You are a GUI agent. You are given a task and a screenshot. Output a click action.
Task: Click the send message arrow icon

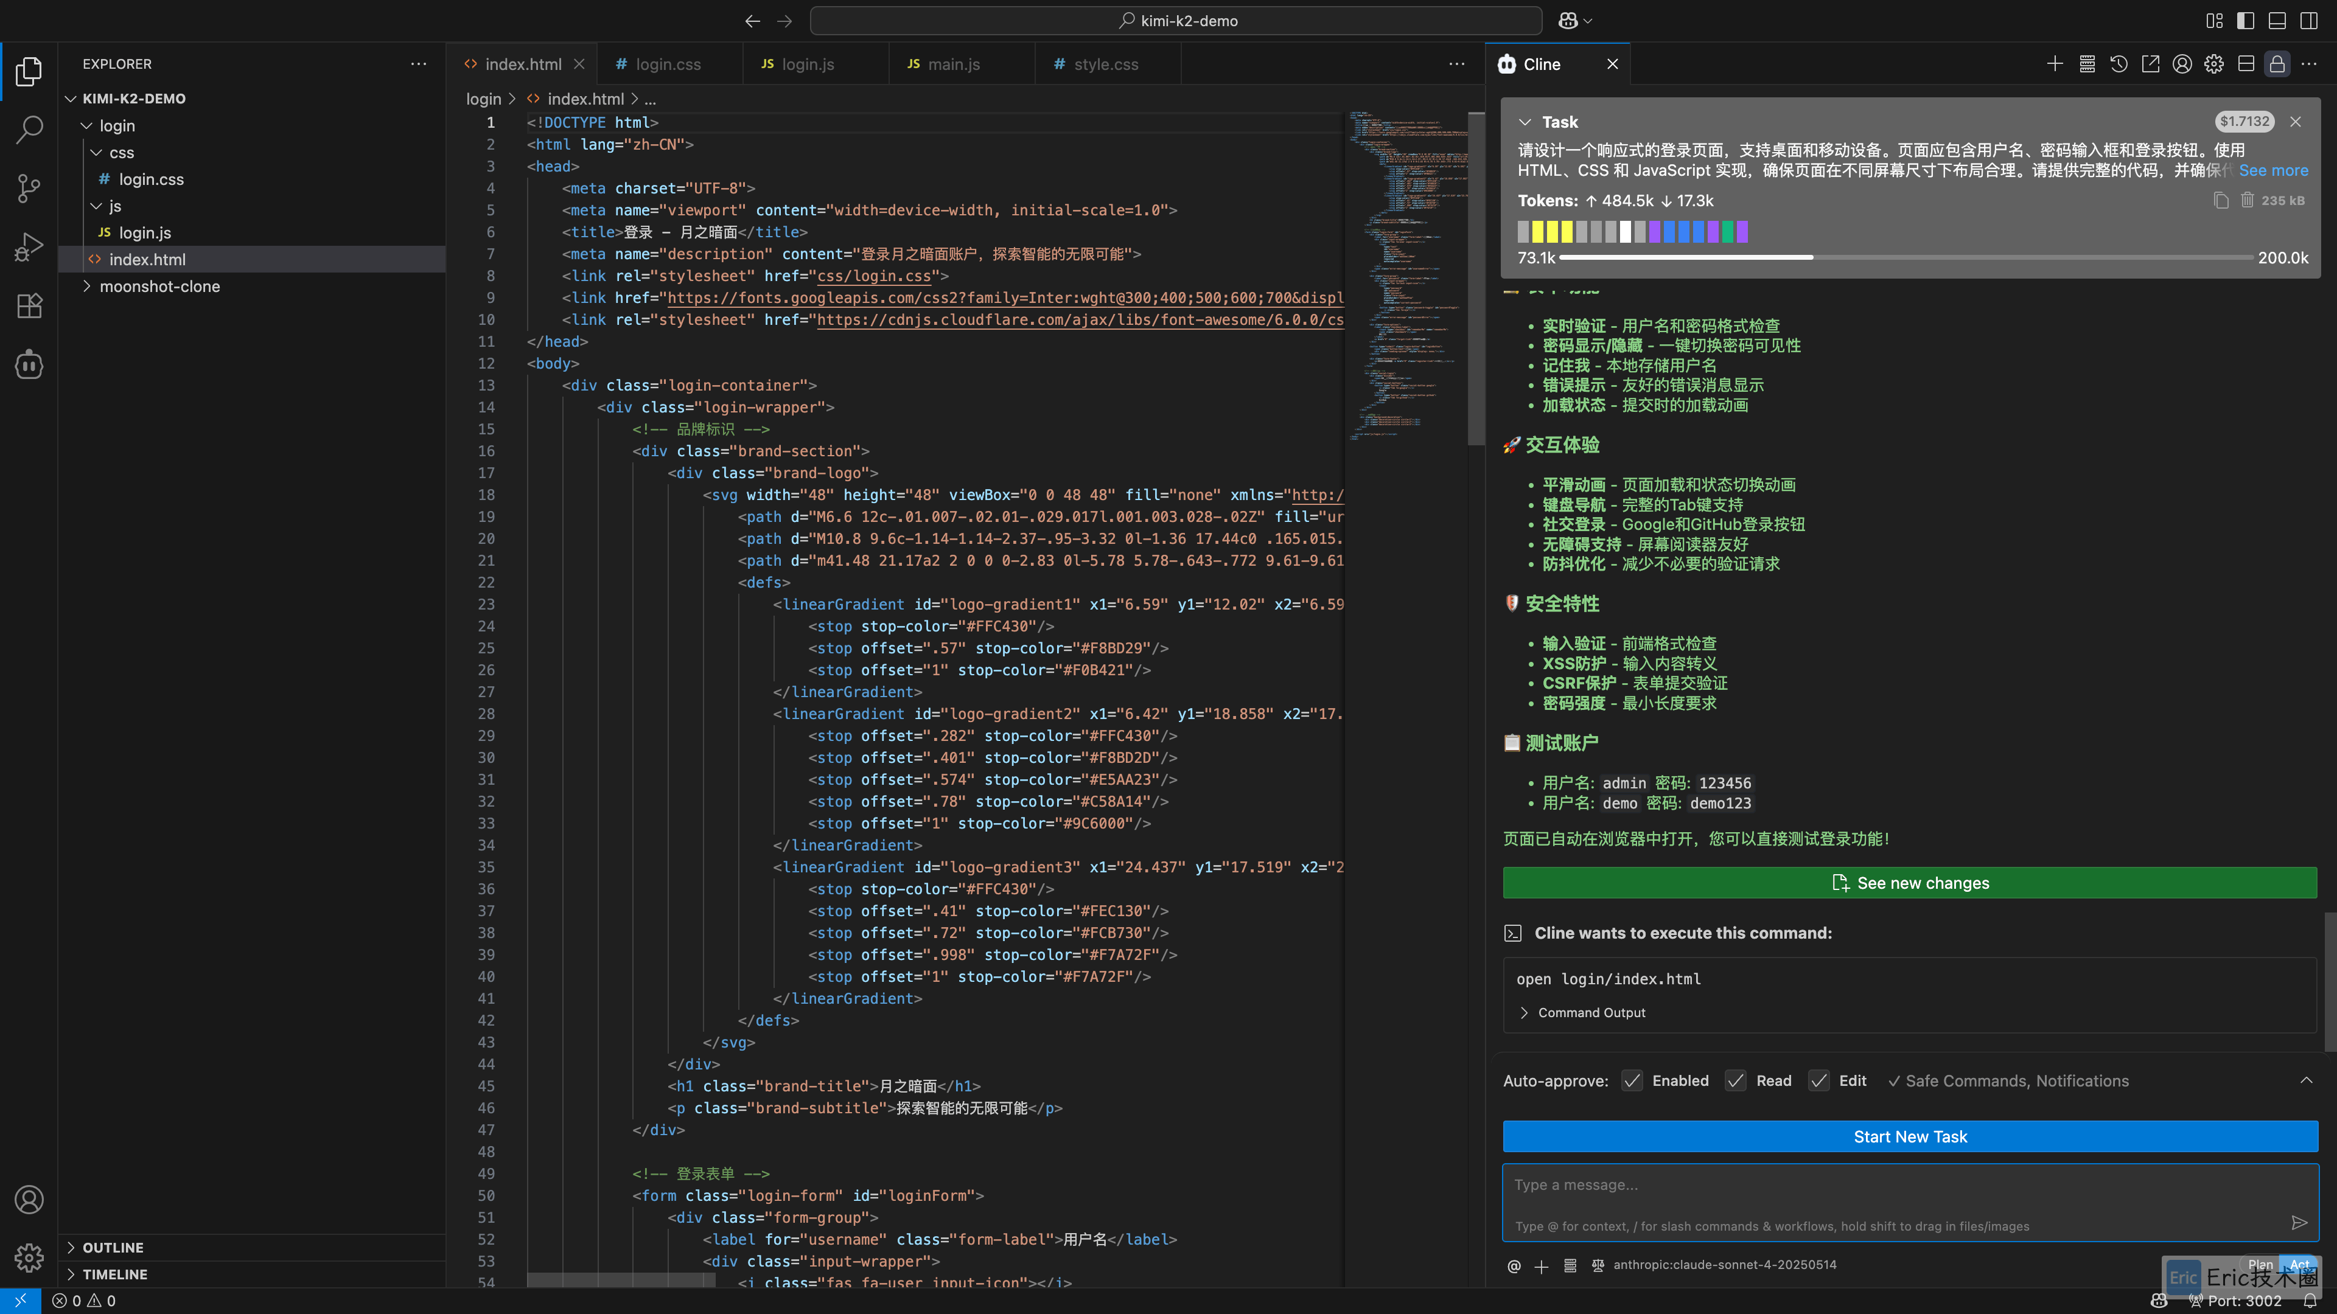coord(2299,1223)
